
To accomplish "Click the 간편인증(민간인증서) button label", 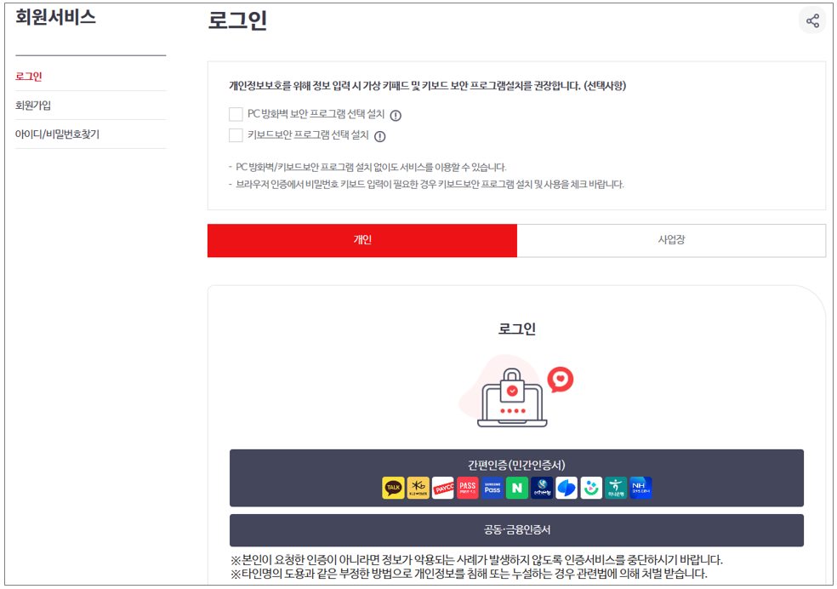I will 516,465.
